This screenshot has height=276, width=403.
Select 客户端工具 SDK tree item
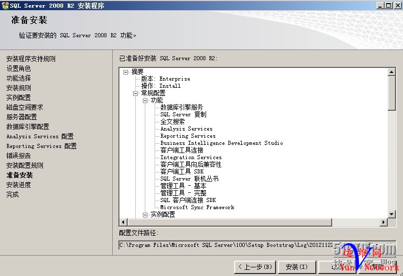[182, 171]
